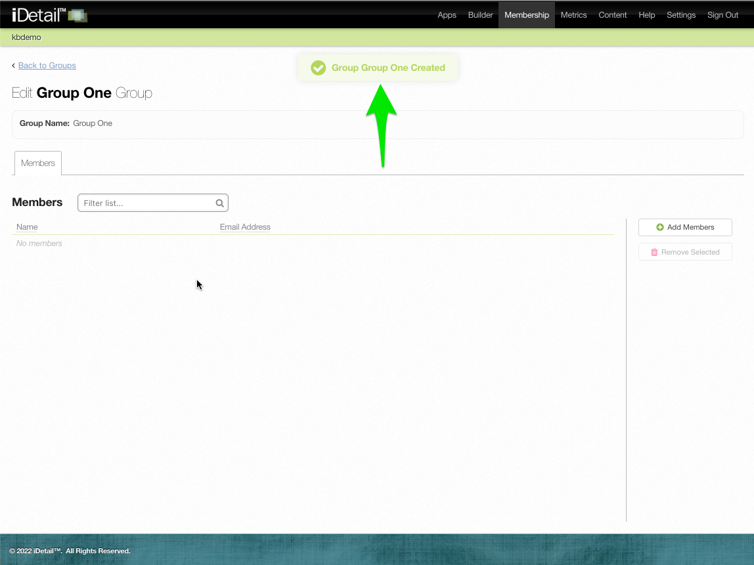Click the No members placeholder text

point(39,243)
